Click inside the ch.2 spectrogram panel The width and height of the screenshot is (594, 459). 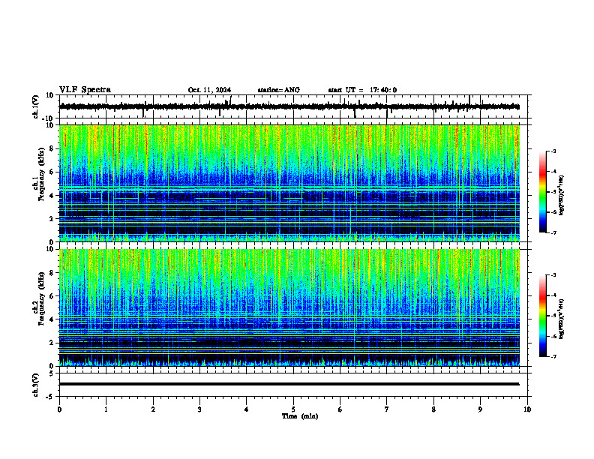(x=289, y=307)
